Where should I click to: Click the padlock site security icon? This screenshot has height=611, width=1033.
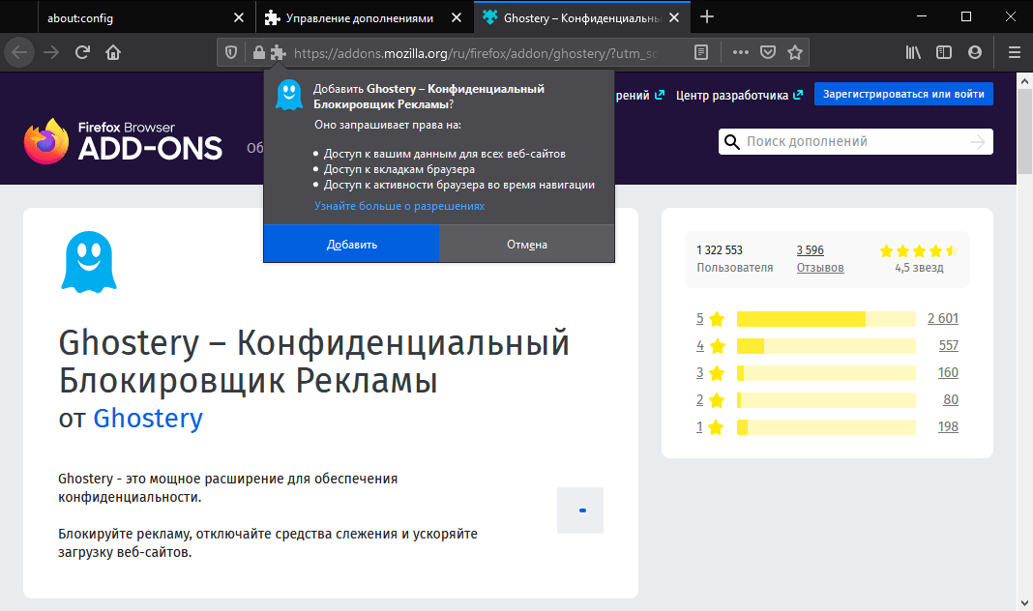259,52
